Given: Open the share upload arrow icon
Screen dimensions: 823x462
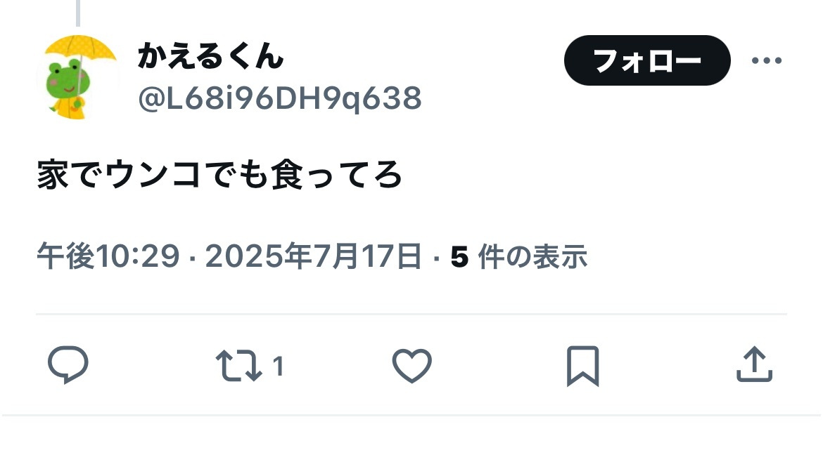Looking at the screenshot, I should point(754,364).
